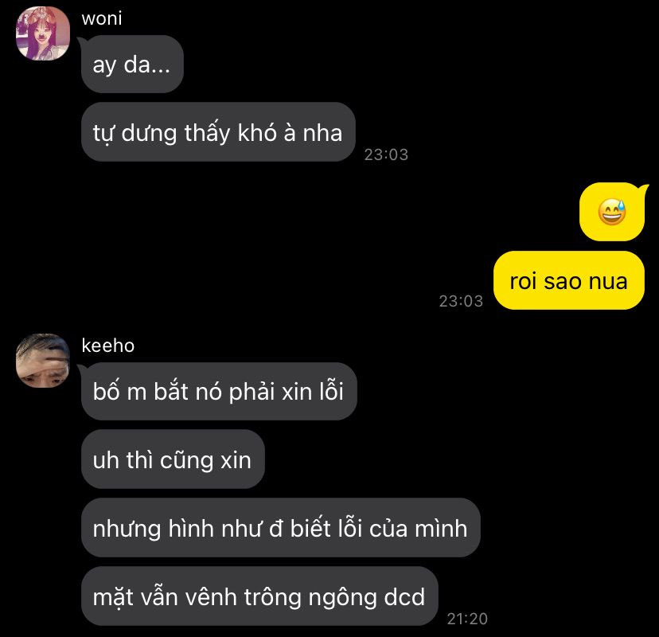Viewport: 659px width, 637px height.
Task: Tap the sender name woni
Action: [x=102, y=18]
